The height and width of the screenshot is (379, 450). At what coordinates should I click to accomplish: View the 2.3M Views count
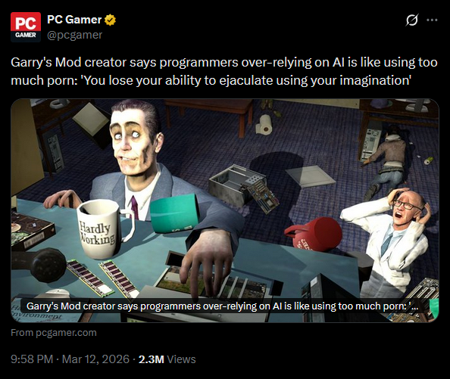coord(167,359)
